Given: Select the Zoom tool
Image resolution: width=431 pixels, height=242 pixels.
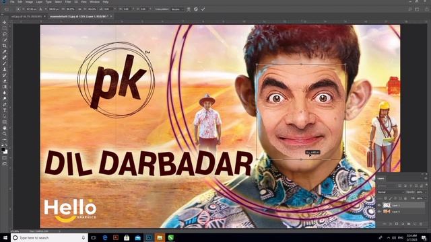Looking at the screenshot, I should (x=5, y=134).
